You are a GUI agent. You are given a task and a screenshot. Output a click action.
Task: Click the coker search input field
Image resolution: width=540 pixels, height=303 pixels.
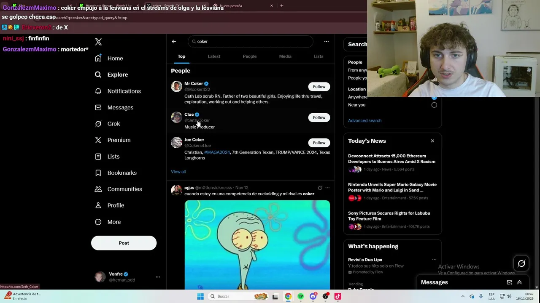tap(251, 41)
